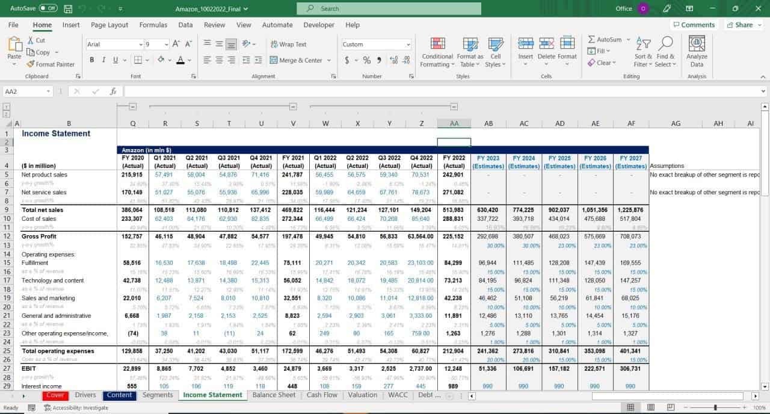Click the Comments button
770x414 pixels.
pos(694,25)
